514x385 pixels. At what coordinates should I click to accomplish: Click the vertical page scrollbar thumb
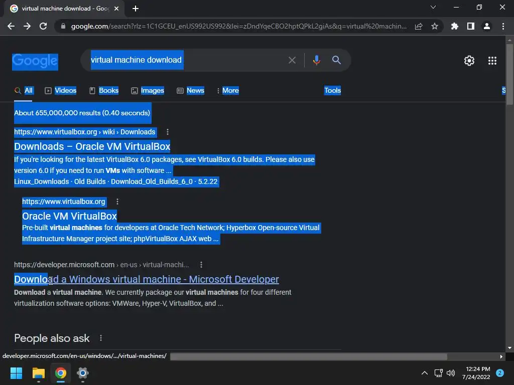(509, 75)
